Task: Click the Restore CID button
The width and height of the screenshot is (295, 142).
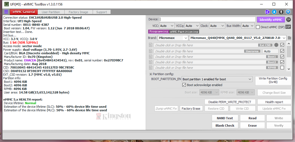Action: (x=216, y=109)
